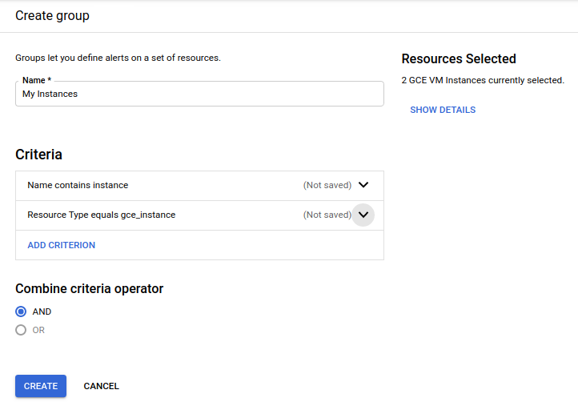The height and width of the screenshot is (414, 578).
Task: Click the OR operator label text
Action: tap(38, 330)
